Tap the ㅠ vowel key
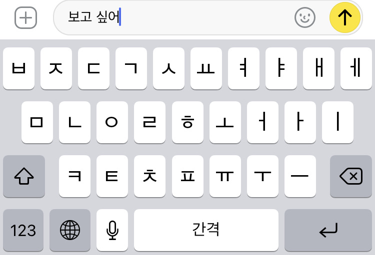Screen dimensions: 375x255 pyautogui.click(x=225, y=177)
